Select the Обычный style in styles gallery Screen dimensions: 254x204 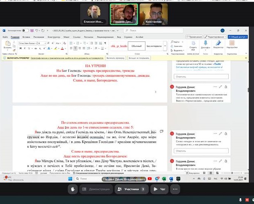(x=135, y=46)
